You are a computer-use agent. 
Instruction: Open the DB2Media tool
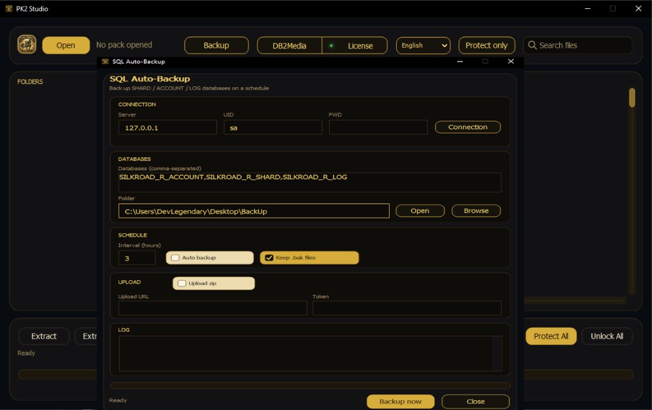click(x=290, y=46)
